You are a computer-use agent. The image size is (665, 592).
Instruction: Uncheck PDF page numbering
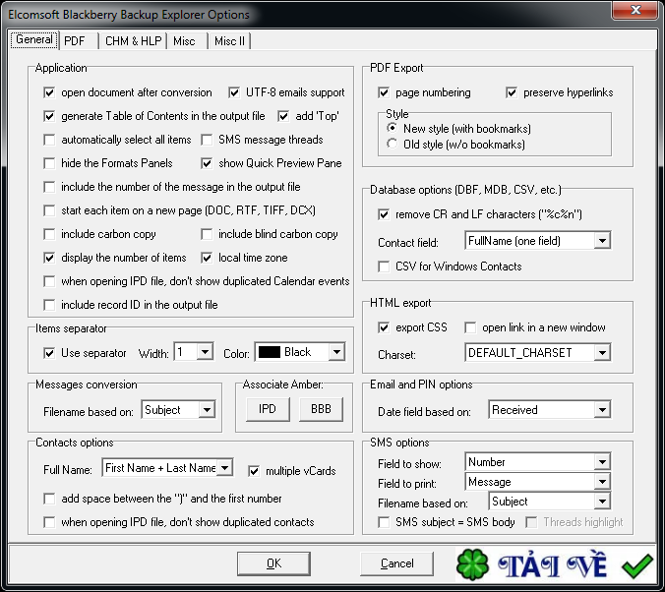(384, 92)
